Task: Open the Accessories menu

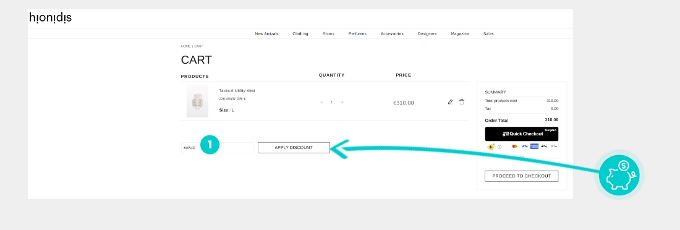Action: coord(392,34)
